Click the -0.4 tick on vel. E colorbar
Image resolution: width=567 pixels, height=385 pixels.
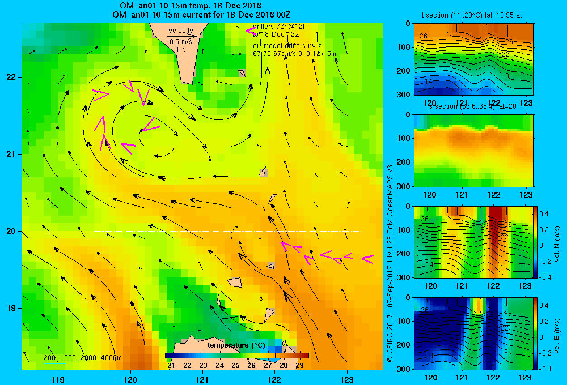pos(545,369)
